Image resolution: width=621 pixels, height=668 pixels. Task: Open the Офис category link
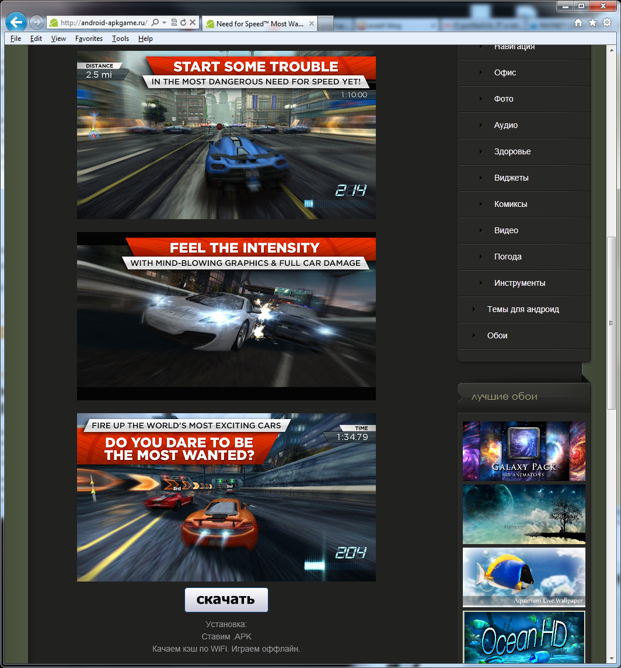coord(505,72)
